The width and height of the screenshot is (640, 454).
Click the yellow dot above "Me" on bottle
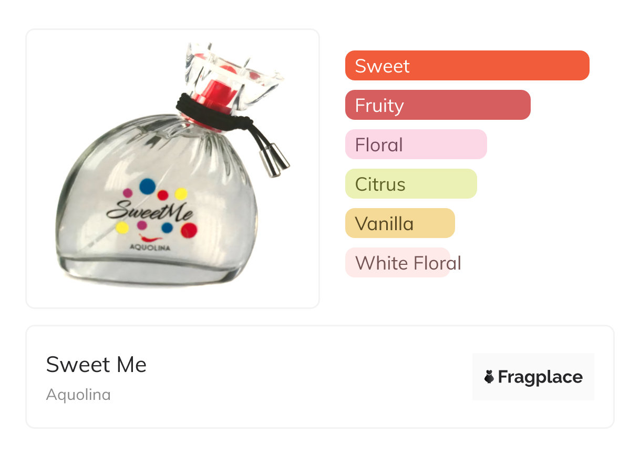[x=181, y=194]
